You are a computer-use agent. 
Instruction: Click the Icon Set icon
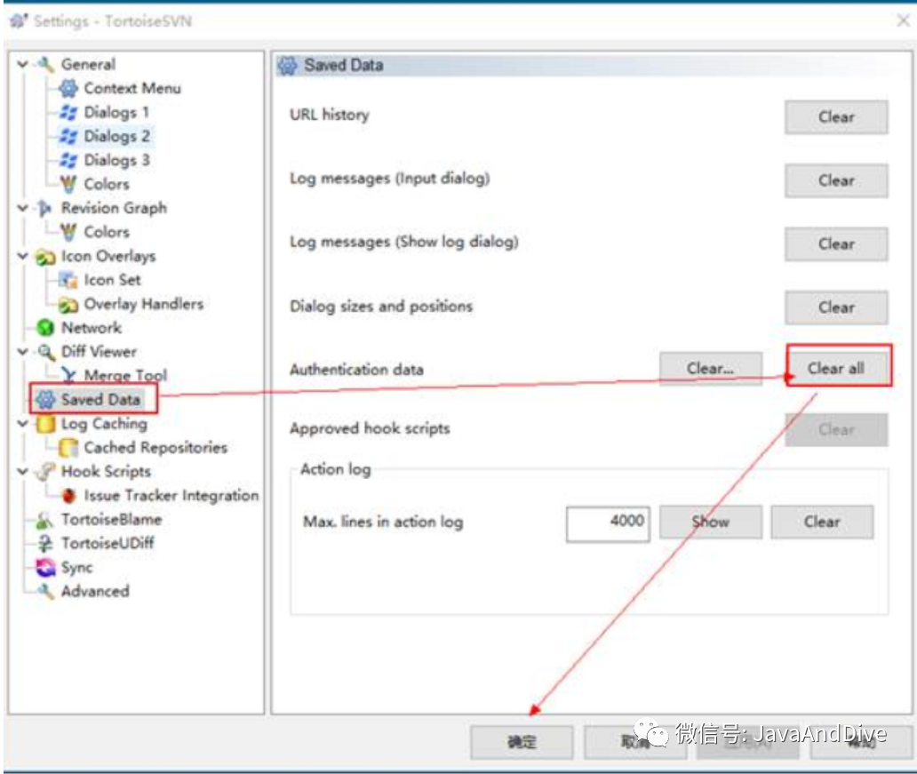click(x=68, y=280)
